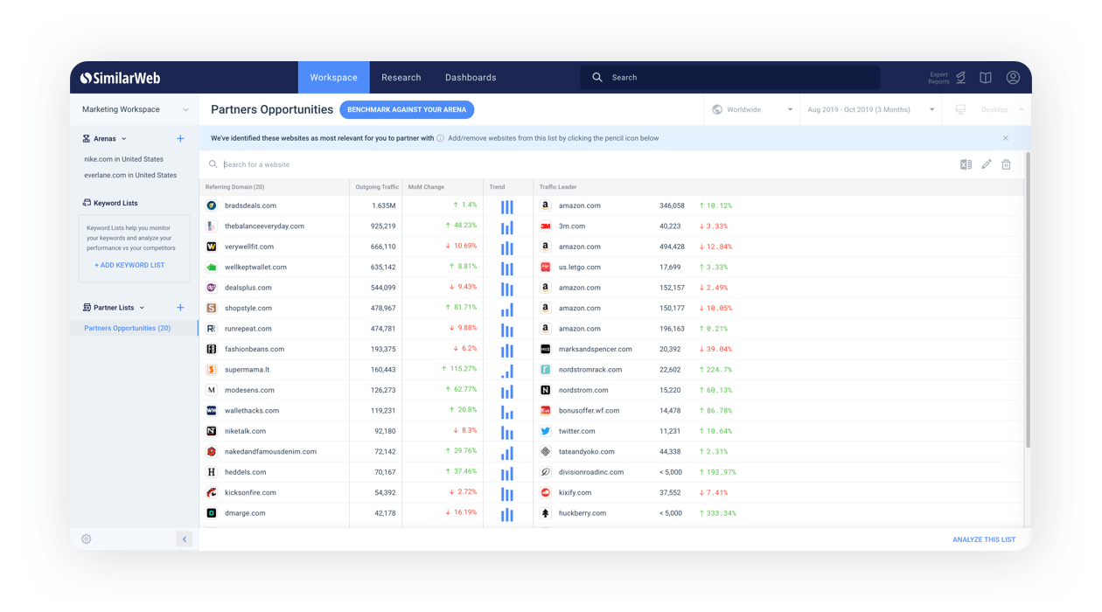
Task: Open the Dashboards section
Action: [471, 77]
